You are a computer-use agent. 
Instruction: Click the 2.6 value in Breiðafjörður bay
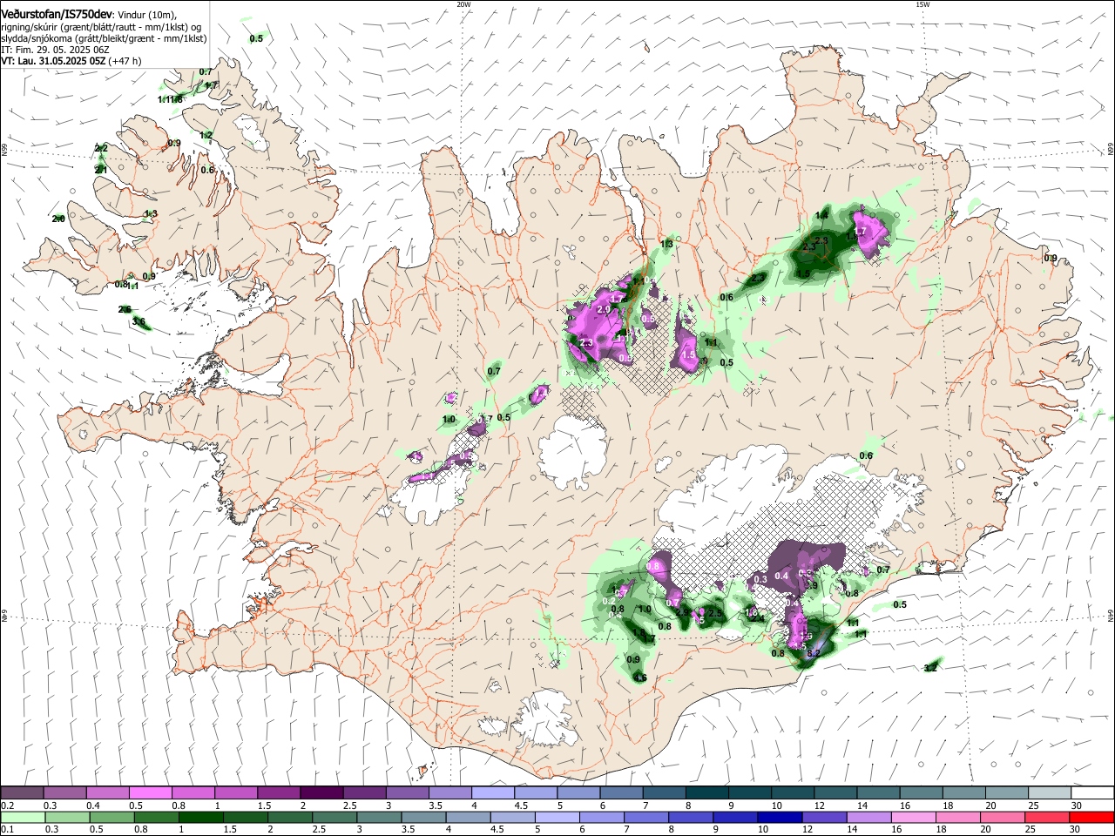[125, 310]
